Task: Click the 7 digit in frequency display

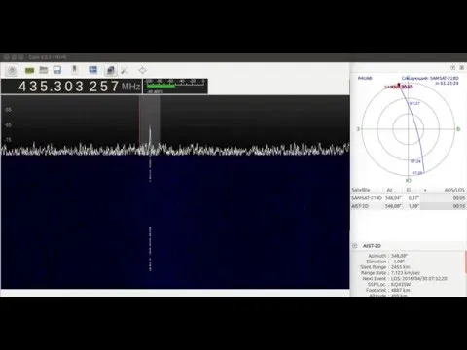Action: point(115,87)
